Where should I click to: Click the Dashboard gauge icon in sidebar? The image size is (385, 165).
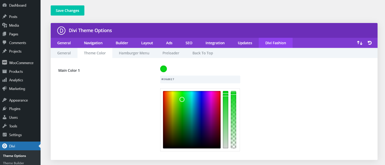[4, 5]
